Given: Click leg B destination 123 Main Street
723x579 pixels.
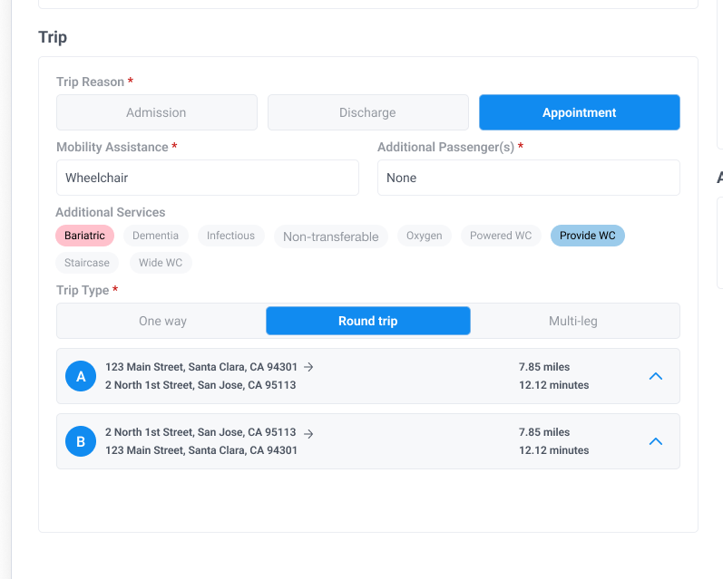Looking at the screenshot, I should [x=201, y=450].
